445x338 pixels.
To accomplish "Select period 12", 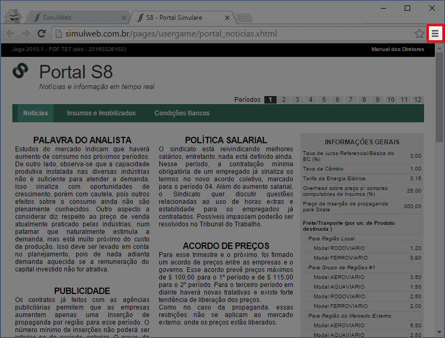I will (418, 100).
